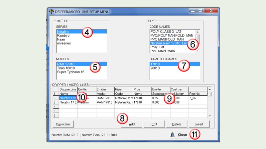
Task: Click the Pipe Code column header
Action: (x=124, y=91)
